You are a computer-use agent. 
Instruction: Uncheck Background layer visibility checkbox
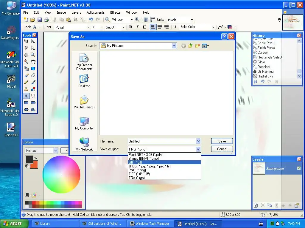(x=299, y=168)
